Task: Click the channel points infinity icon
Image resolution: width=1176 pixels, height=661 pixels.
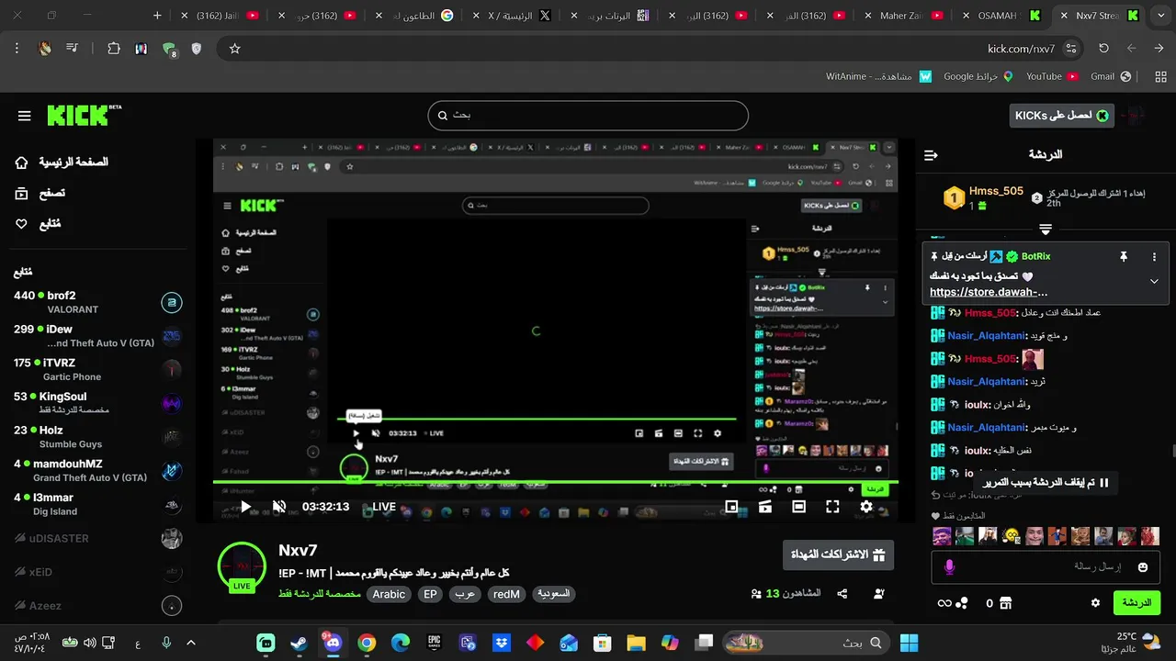Action: (x=944, y=603)
